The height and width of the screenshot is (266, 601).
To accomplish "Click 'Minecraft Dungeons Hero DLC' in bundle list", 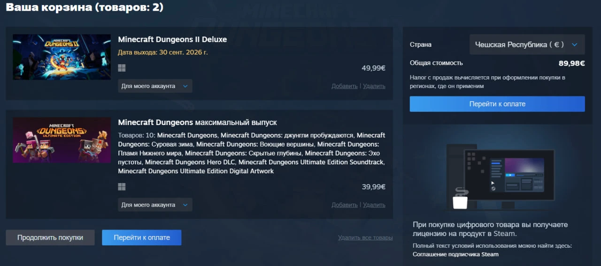I will pos(191,162).
